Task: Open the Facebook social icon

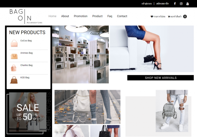Action: [175, 4]
